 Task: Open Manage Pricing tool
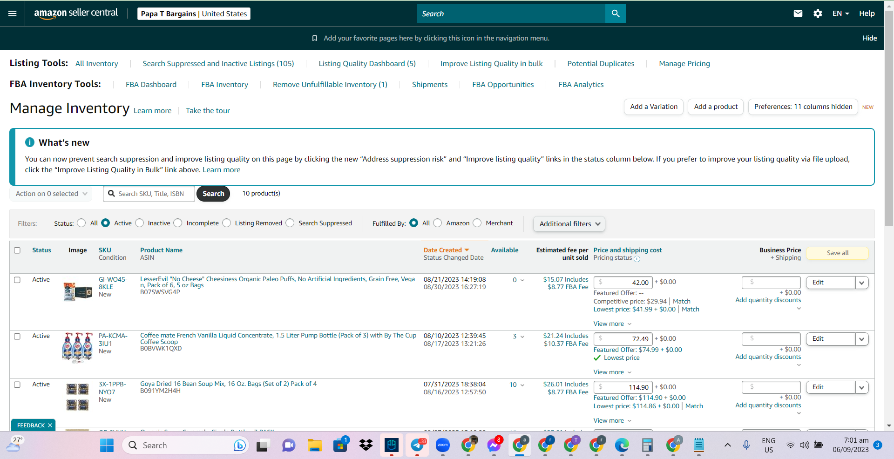pyautogui.click(x=684, y=64)
